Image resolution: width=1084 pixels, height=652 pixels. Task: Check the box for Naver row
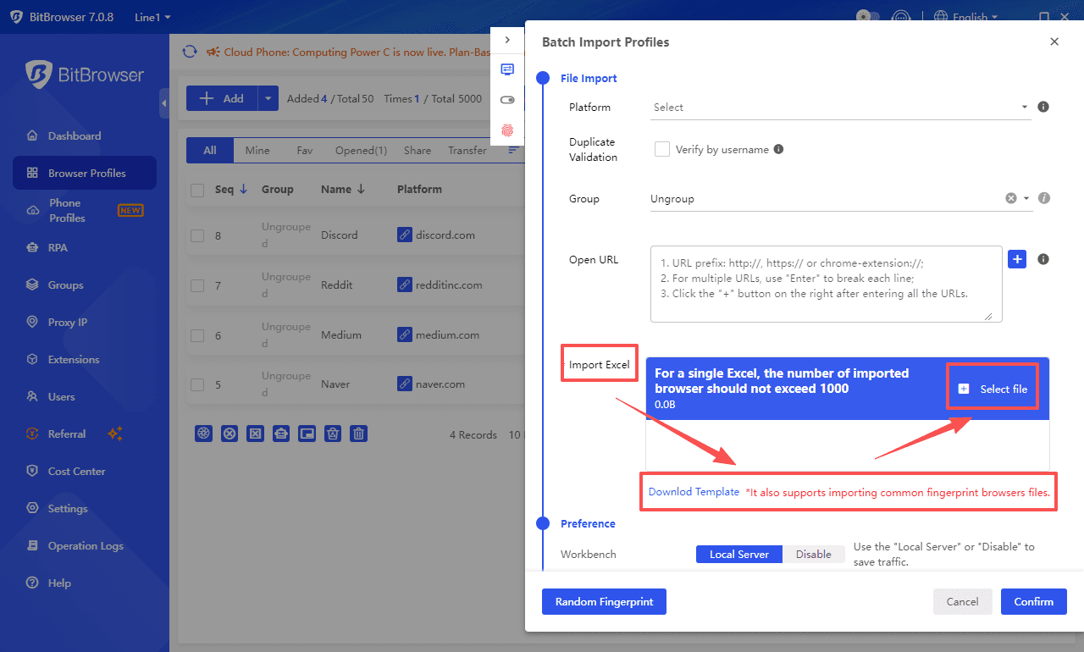coord(197,384)
